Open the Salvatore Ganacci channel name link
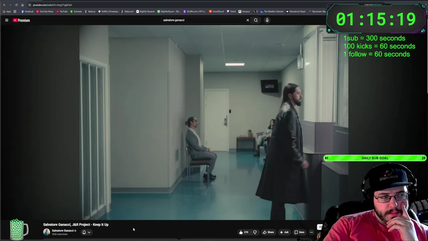 click(63, 231)
